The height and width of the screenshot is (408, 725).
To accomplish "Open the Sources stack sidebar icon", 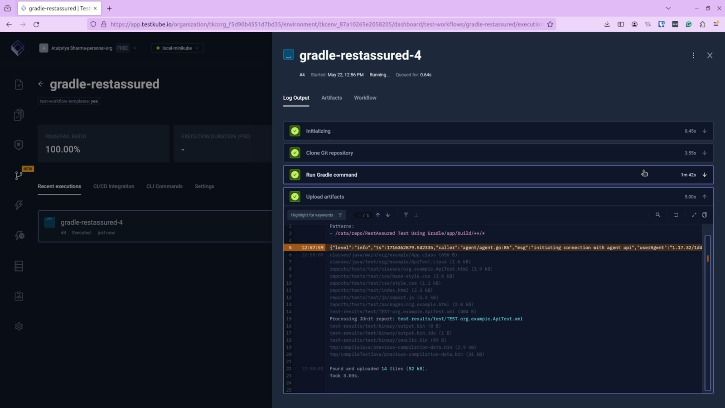I will point(19,266).
